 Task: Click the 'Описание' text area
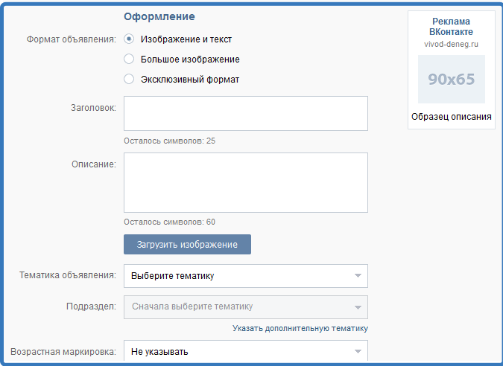click(245, 182)
